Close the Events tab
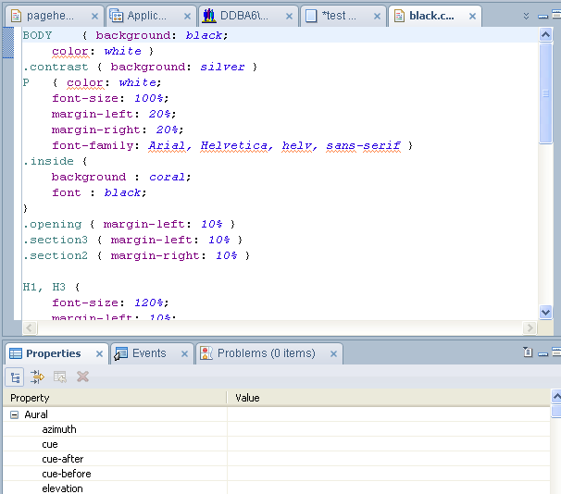Image resolution: width=561 pixels, height=494 pixels. [185, 353]
